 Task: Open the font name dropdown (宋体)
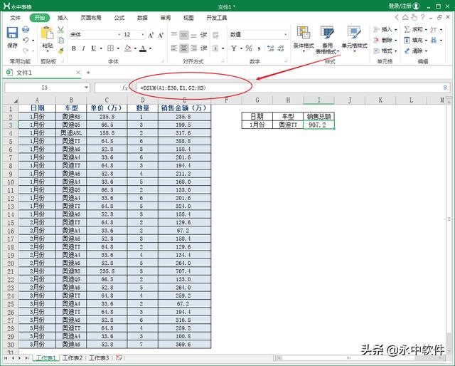click(119, 35)
